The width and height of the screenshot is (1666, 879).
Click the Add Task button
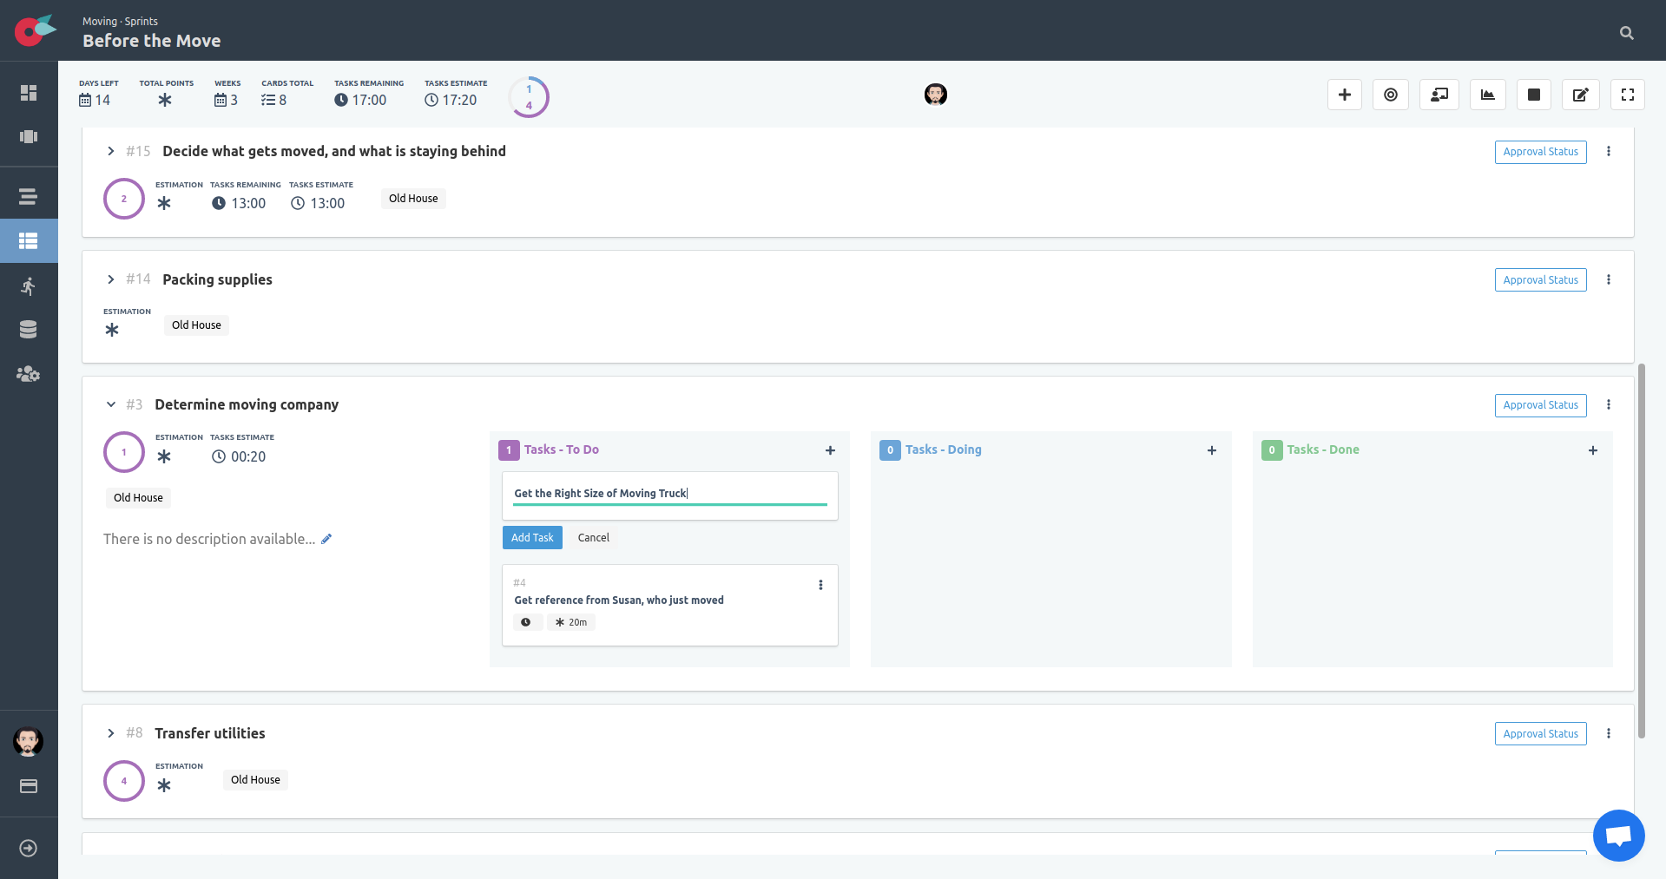(x=532, y=538)
